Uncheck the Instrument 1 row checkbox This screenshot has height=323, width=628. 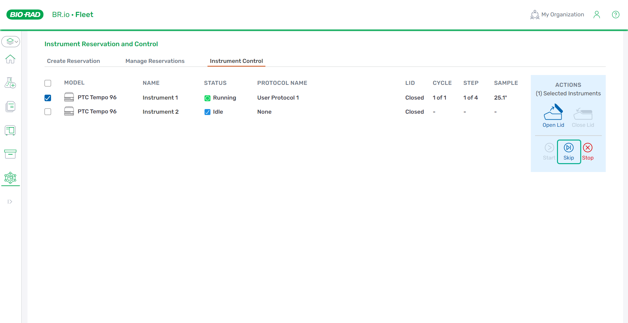coord(48,98)
